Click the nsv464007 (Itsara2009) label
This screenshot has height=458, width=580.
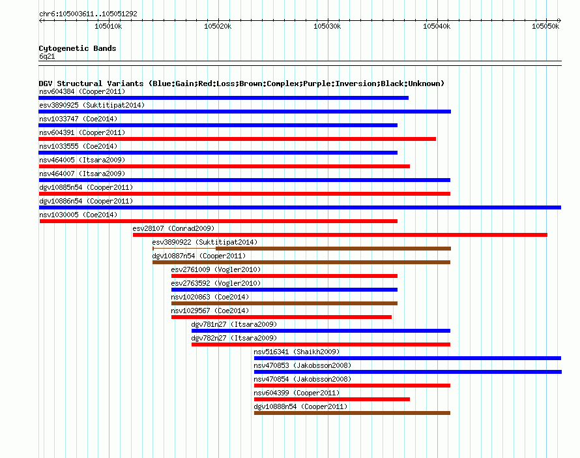pos(82,174)
